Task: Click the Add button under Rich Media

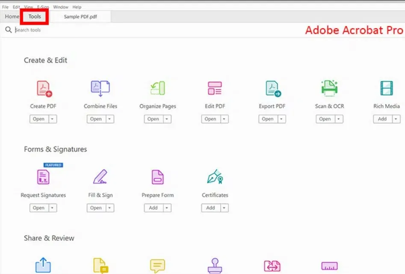Action: click(x=382, y=119)
